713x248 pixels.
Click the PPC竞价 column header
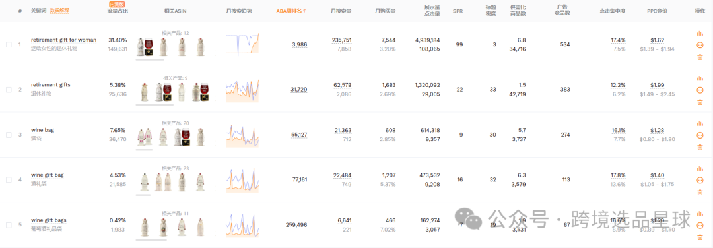click(657, 11)
